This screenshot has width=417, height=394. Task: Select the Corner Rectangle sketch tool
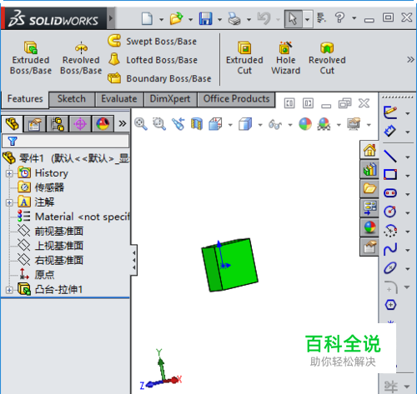point(390,175)
